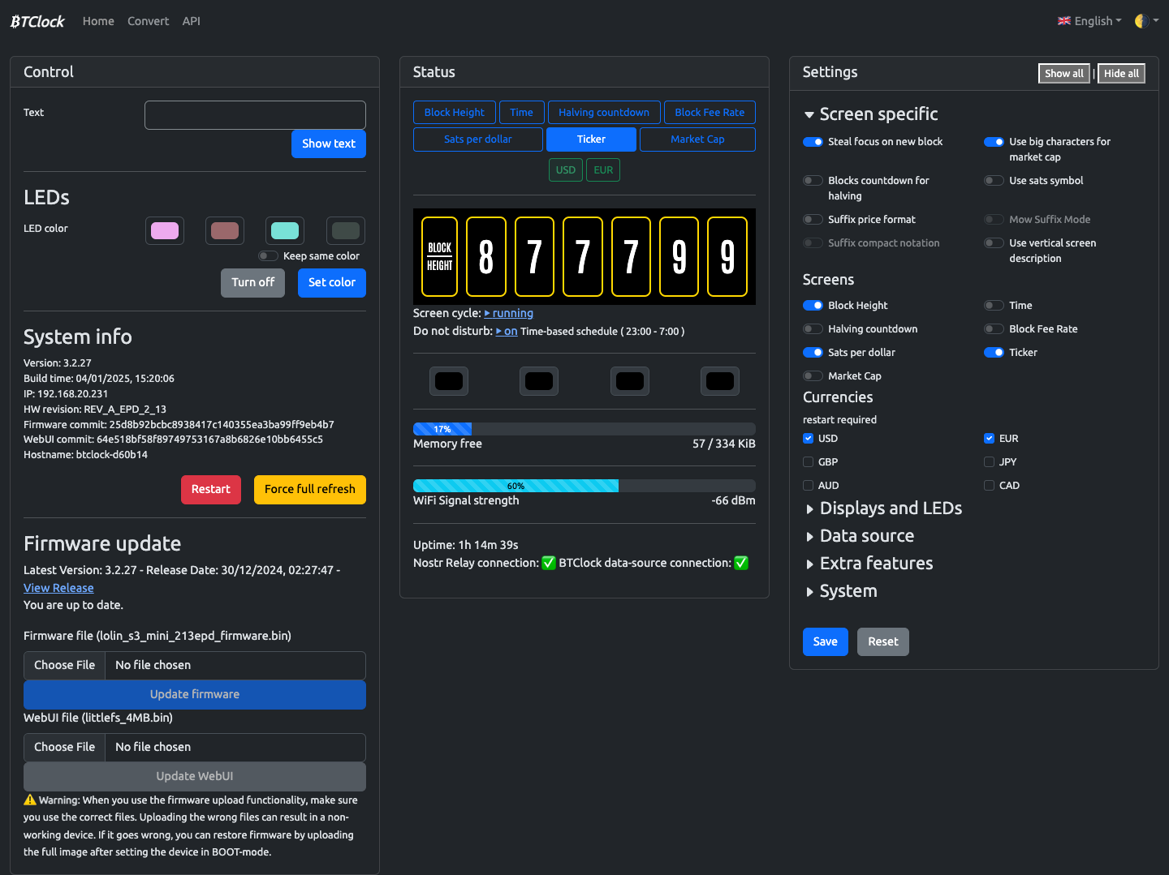Image resolution: width=1169 pixels, height=875 pixels.
Task: Save the settings
Action: (x=826, y=641)
